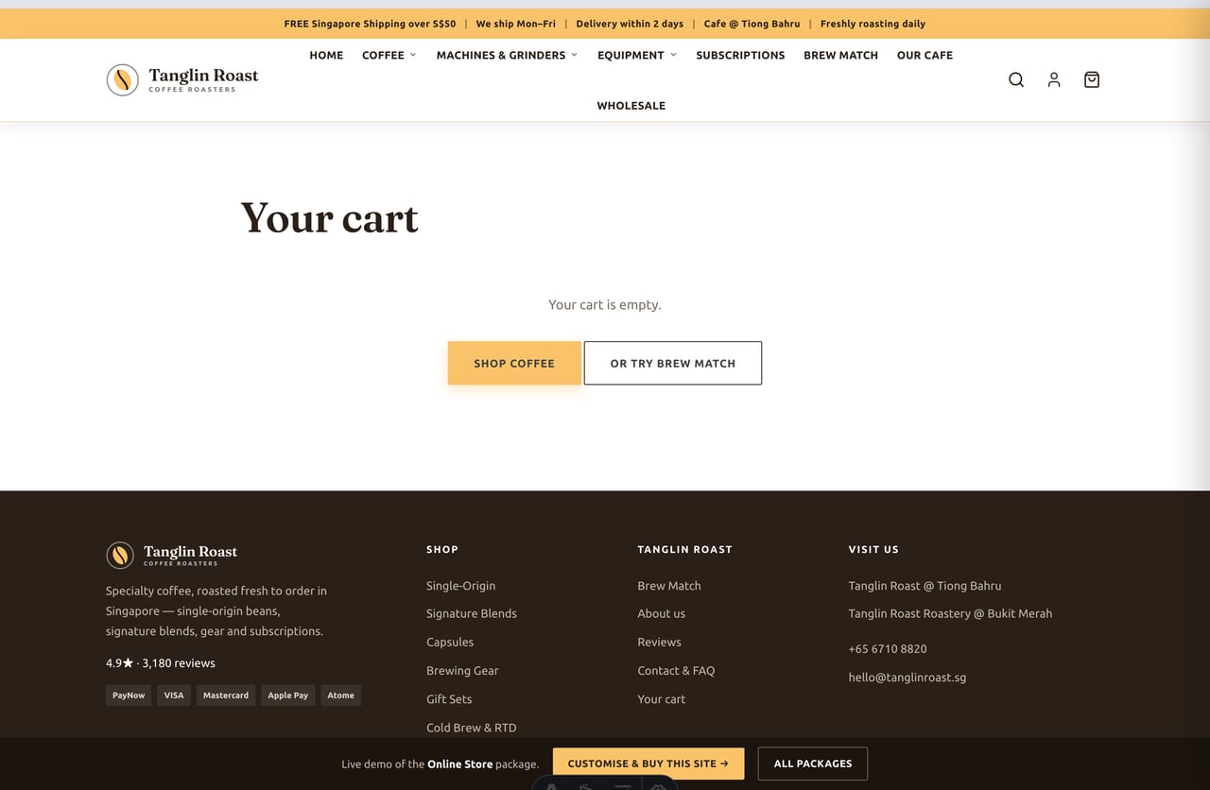Viewport: 1210px width, 790px height.
Task: Click the Online Store package name
Action: pos(459,764)
